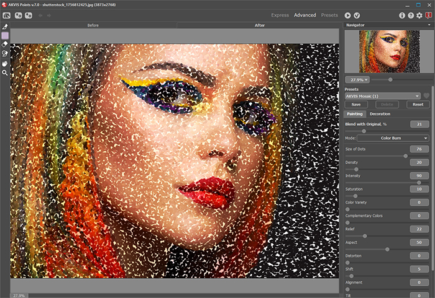Open the Help question mark icon
Viewport: 435px width, 298px height.
[411, 15]
